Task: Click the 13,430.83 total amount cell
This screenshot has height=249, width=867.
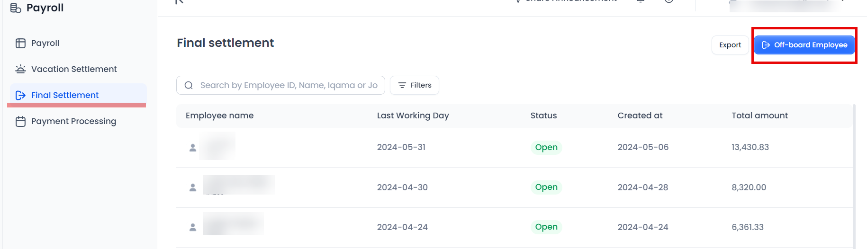Action: click(x=750, y=147)
